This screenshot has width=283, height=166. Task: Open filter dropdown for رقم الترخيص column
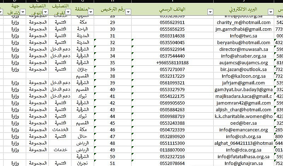point(128,12)
